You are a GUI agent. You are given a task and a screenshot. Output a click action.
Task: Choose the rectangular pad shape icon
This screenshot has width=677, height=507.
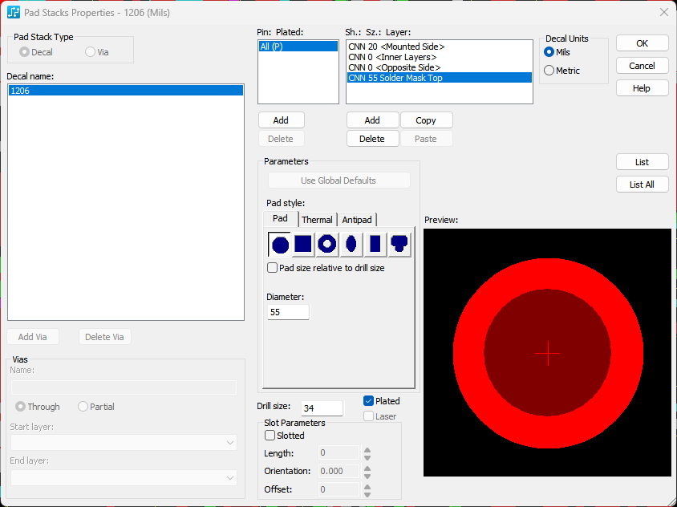(x=375, y=245)
